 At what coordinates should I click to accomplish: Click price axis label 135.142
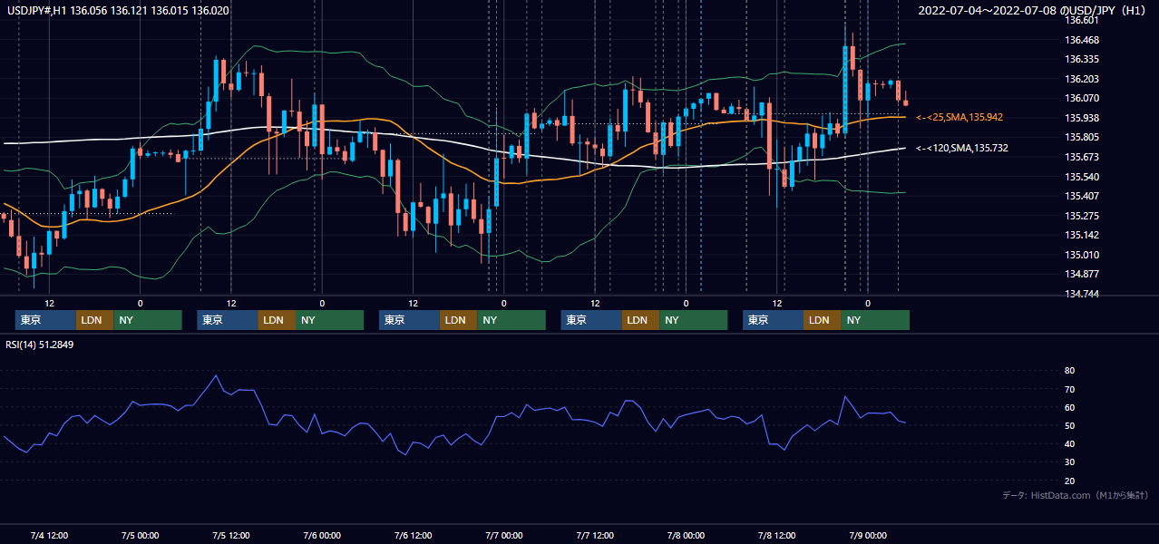1084,235
